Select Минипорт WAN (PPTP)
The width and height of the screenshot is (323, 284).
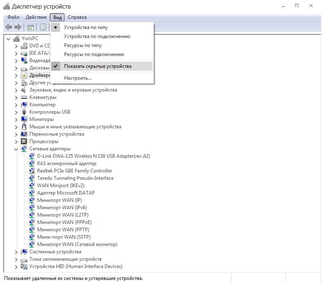click(63, 230)
